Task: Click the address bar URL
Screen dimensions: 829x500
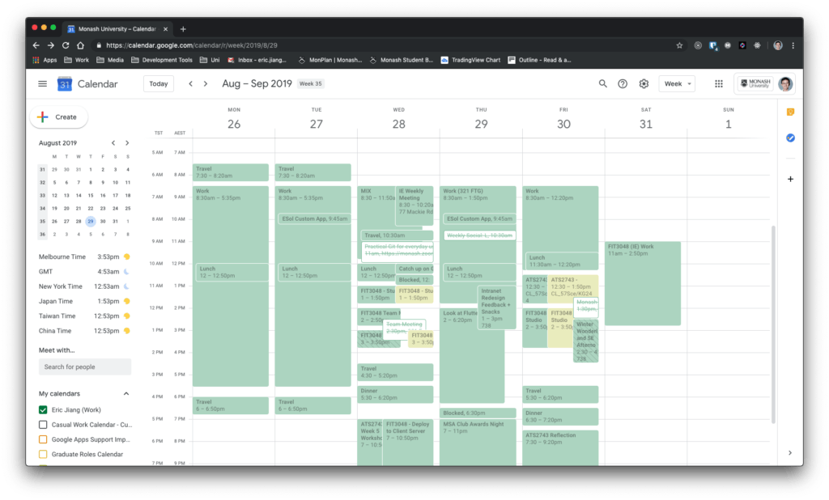Action: point(192,45)
